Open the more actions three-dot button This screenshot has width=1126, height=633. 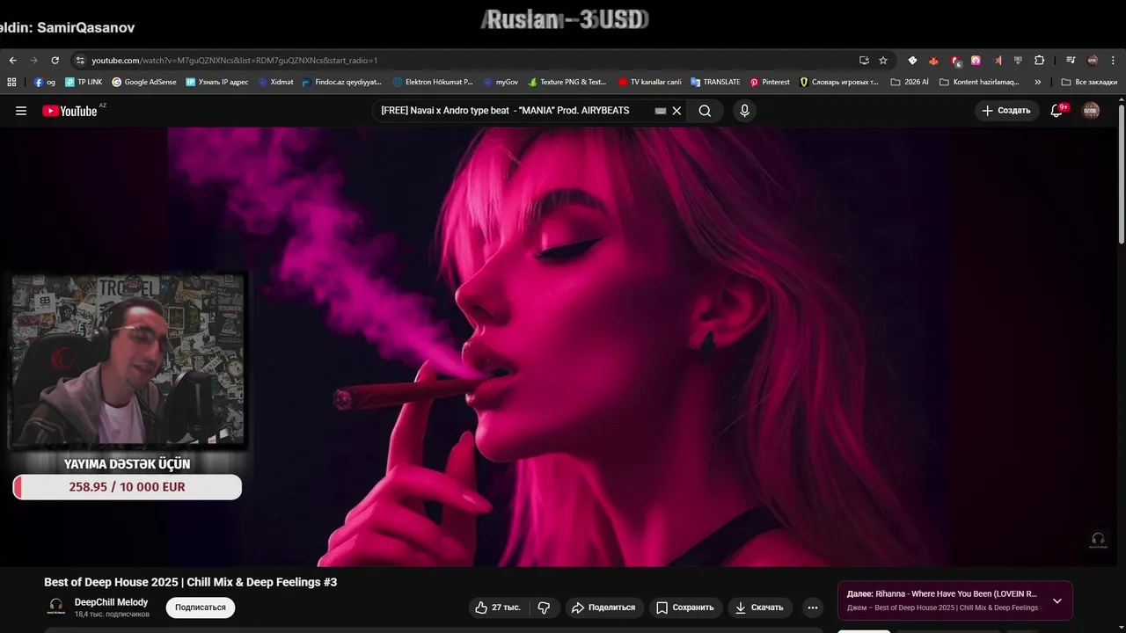[x=813, y=608]
